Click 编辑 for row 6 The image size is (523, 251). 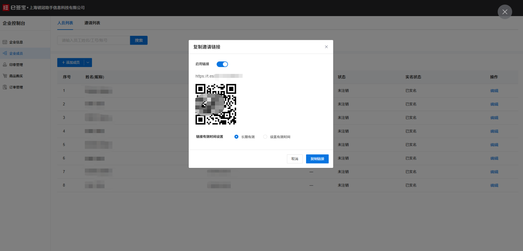pos(494,158)
